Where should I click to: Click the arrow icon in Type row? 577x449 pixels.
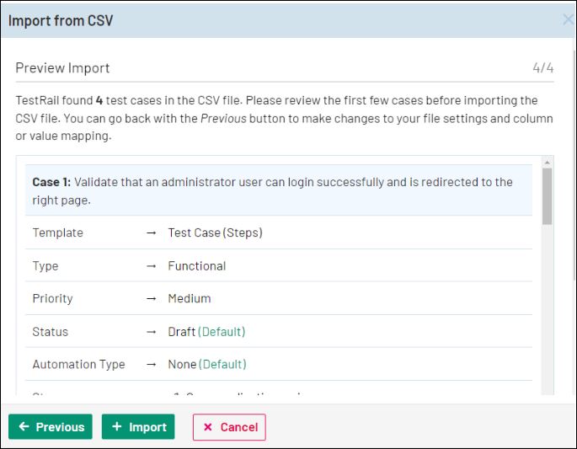[152, 266]
